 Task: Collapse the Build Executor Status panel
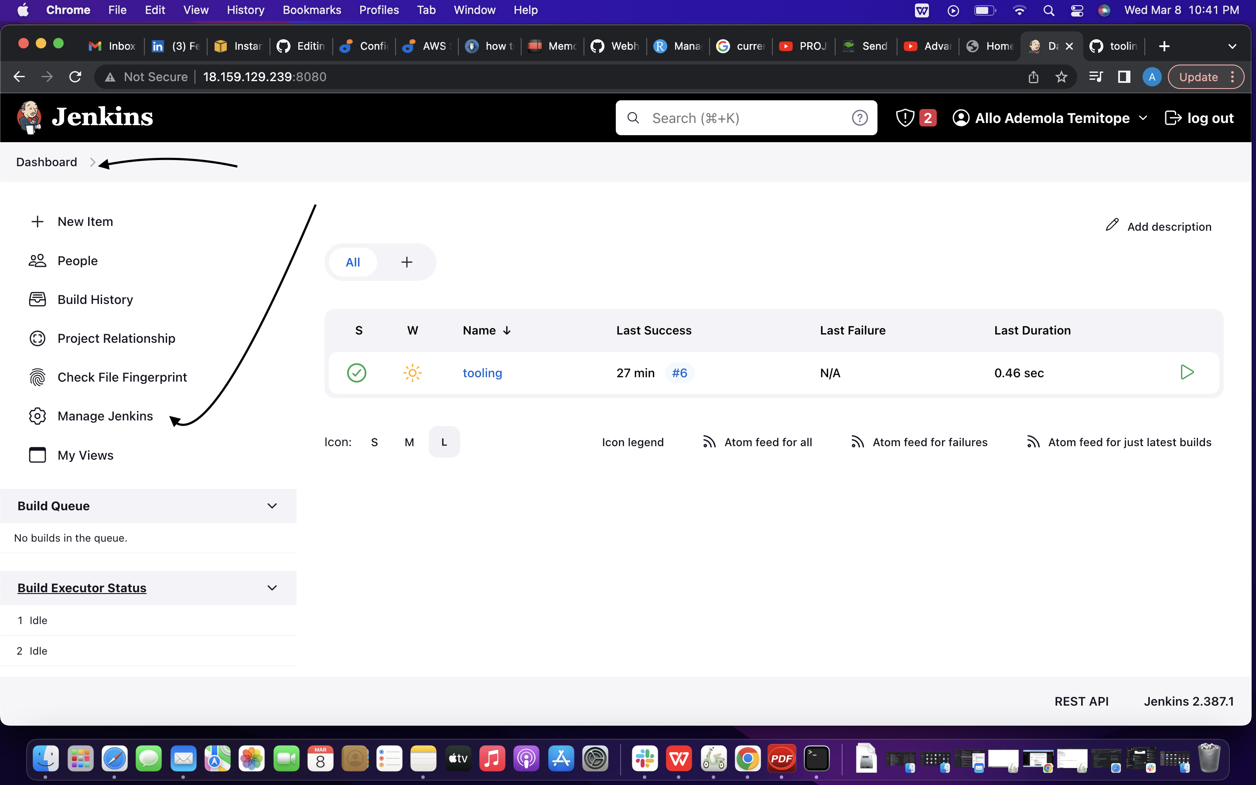click(x=272, y=588)
